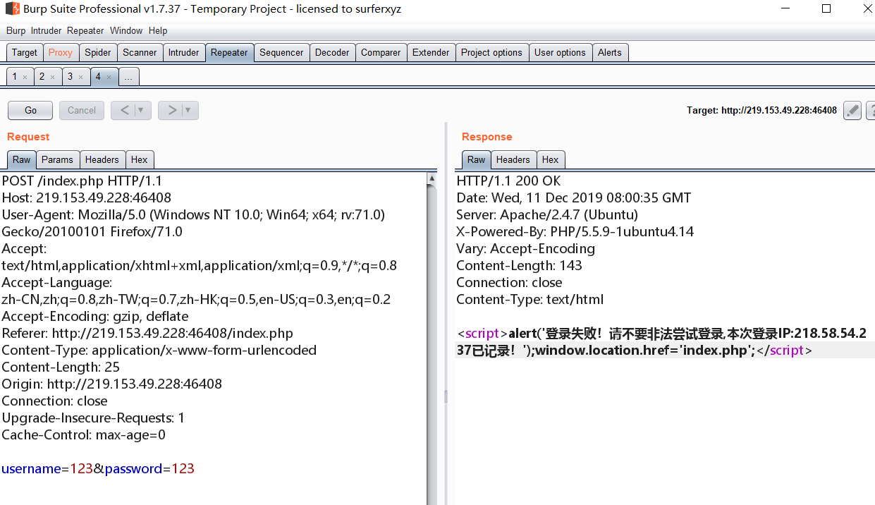Image resolution: width=875 pixels, height=505 pixels.
Task: Open the Window menu
Action: pyautogui.click(x=126, y=30)
